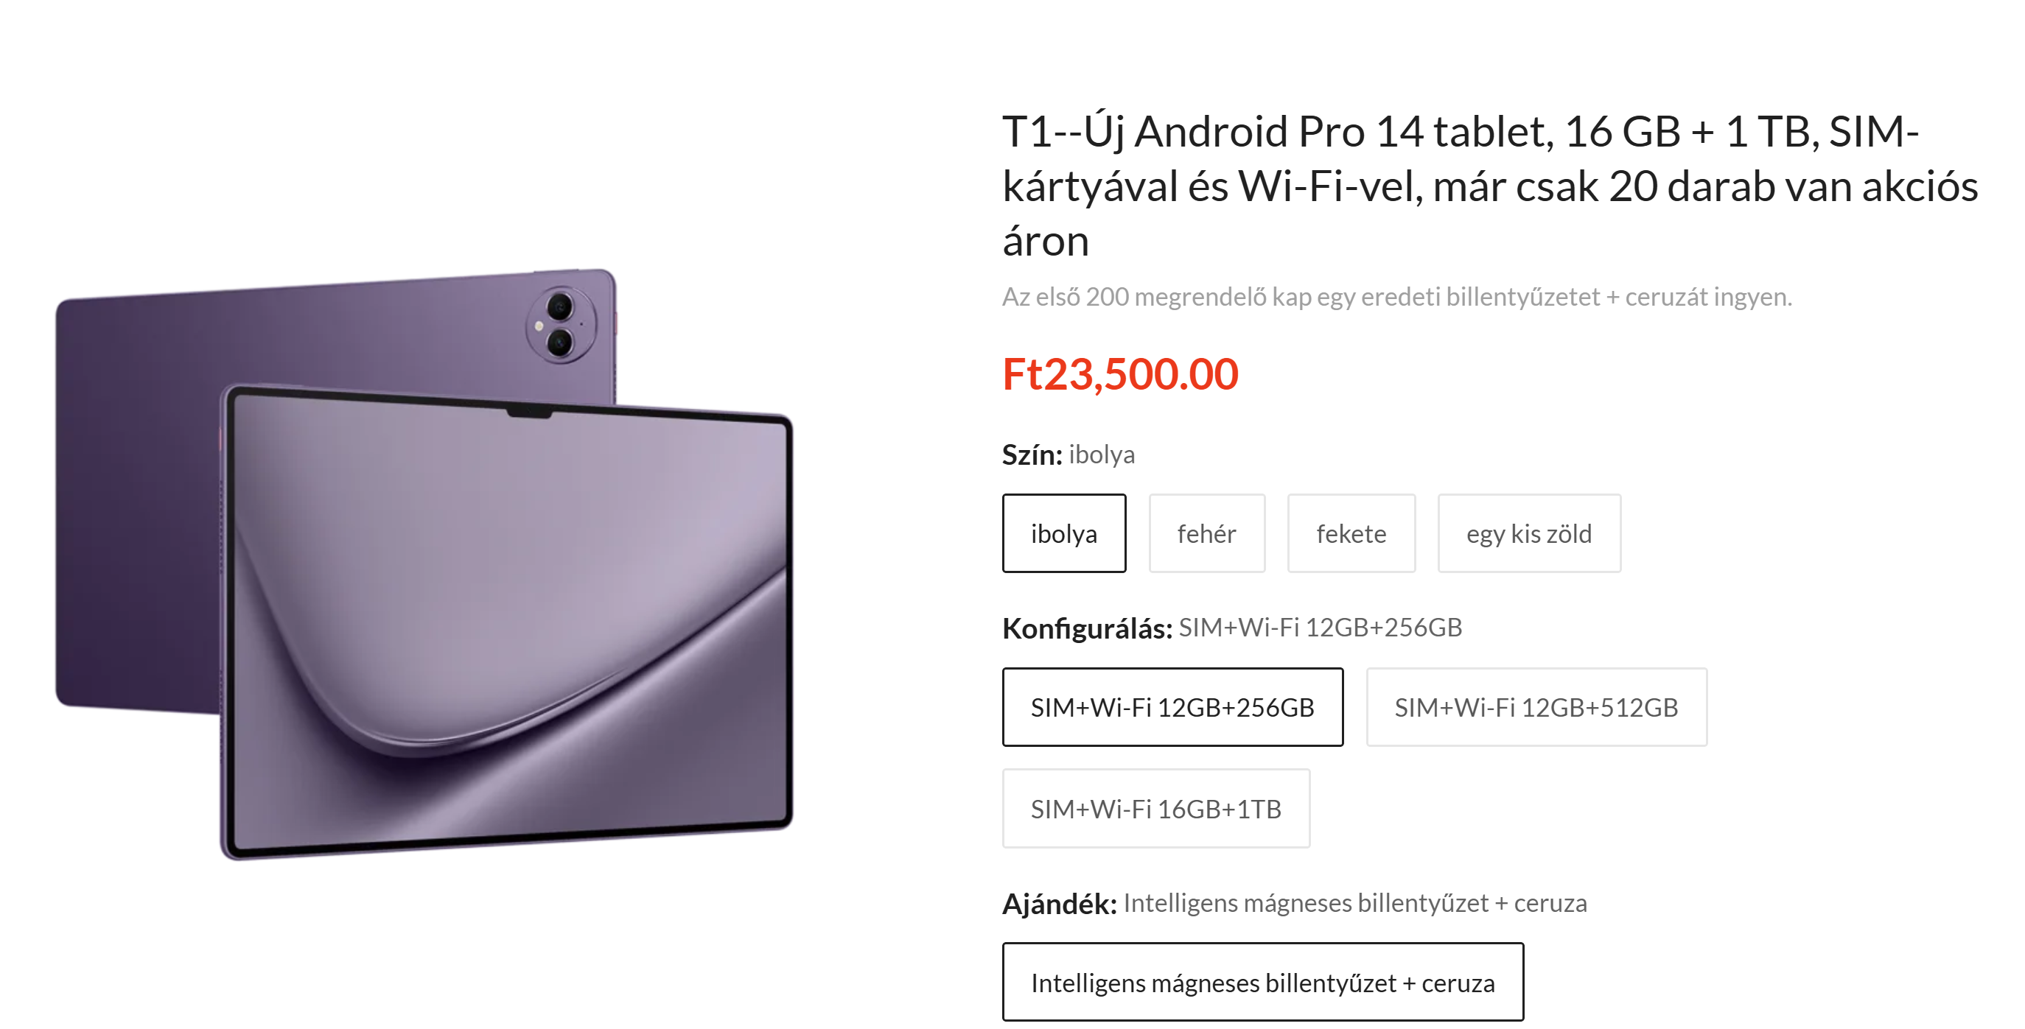Click the free keyboard promotion subtitle
2025x1029 pixels.
pyautogui.click(x=1397, y=297)
